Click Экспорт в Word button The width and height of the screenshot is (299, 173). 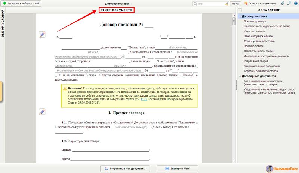(178, 169)
